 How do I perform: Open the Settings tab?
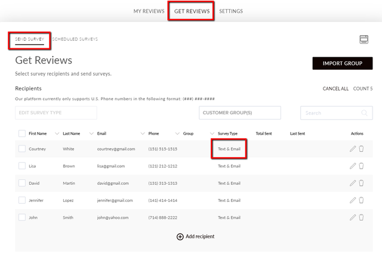pyautogui.click(x=231, y=11)
